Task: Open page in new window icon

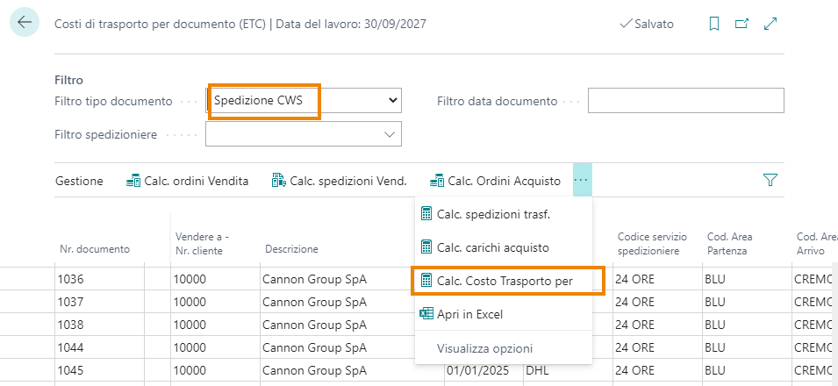Action: pos(741,24)
